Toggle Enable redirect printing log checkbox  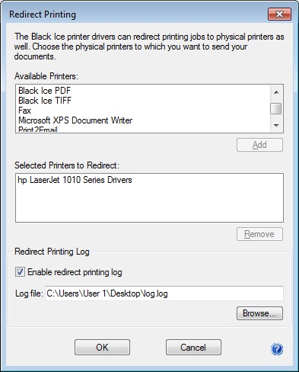(x=20, y=272)
